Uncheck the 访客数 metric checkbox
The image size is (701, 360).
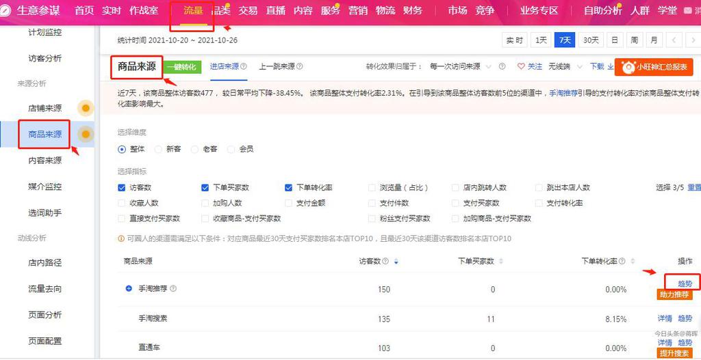point(122,188)
